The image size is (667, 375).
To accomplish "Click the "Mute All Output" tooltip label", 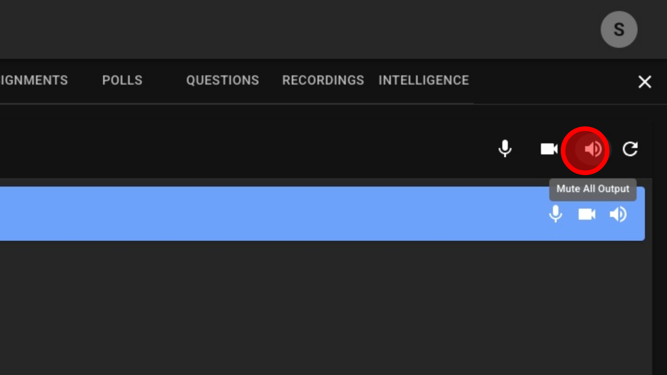I will tap(592, 189).
